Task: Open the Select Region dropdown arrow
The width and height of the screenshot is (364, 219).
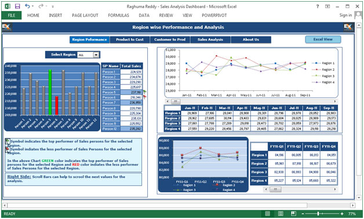Action: (96, 54)
